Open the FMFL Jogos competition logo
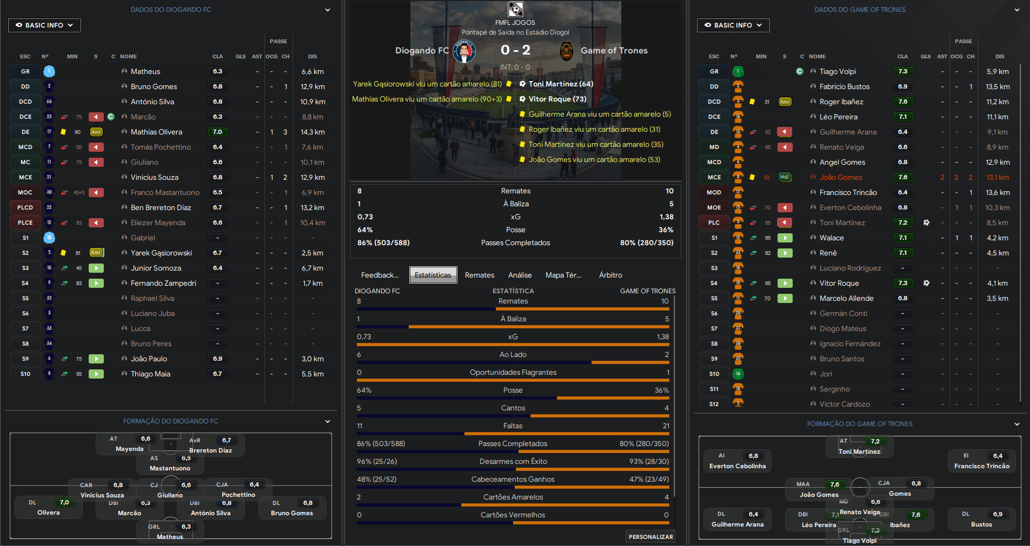1030x546 pixels. point(515,9)
